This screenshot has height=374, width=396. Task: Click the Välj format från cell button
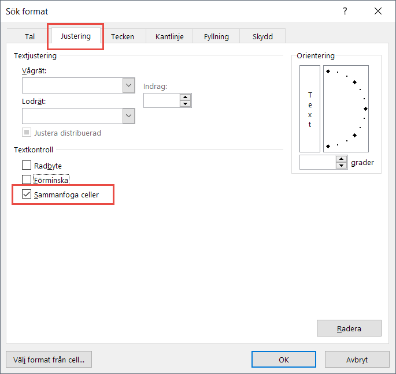(x=49, y=360)
